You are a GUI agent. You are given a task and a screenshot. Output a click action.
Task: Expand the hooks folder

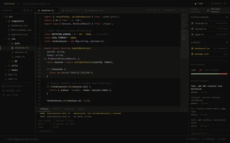click(x=6, y=70)
